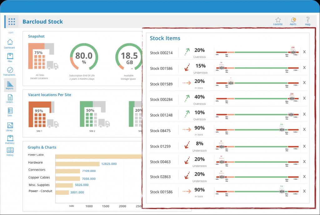Open Library in the sidebar
This screenshot has width=320, height=215.
point(10,126)
